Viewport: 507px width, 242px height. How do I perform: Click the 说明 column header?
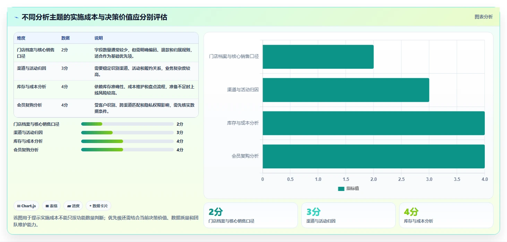point(99,38)
